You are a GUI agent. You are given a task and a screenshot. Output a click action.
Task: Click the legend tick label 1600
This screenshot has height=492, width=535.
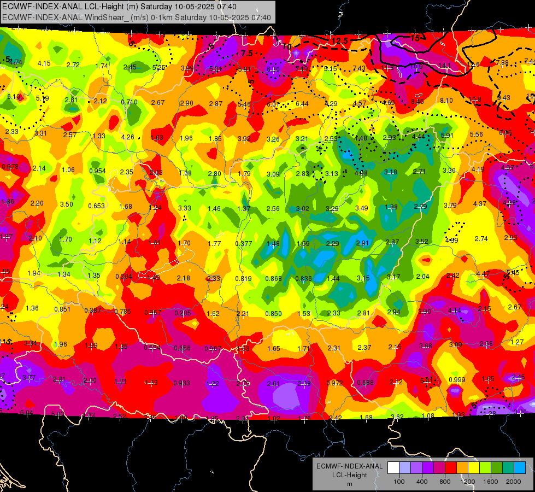pos(491,482)
